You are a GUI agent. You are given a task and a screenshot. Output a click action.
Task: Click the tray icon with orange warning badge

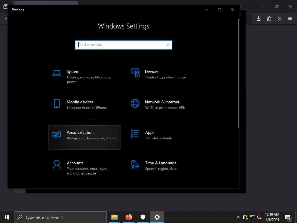pyautogui.click(x=246, y=217)
